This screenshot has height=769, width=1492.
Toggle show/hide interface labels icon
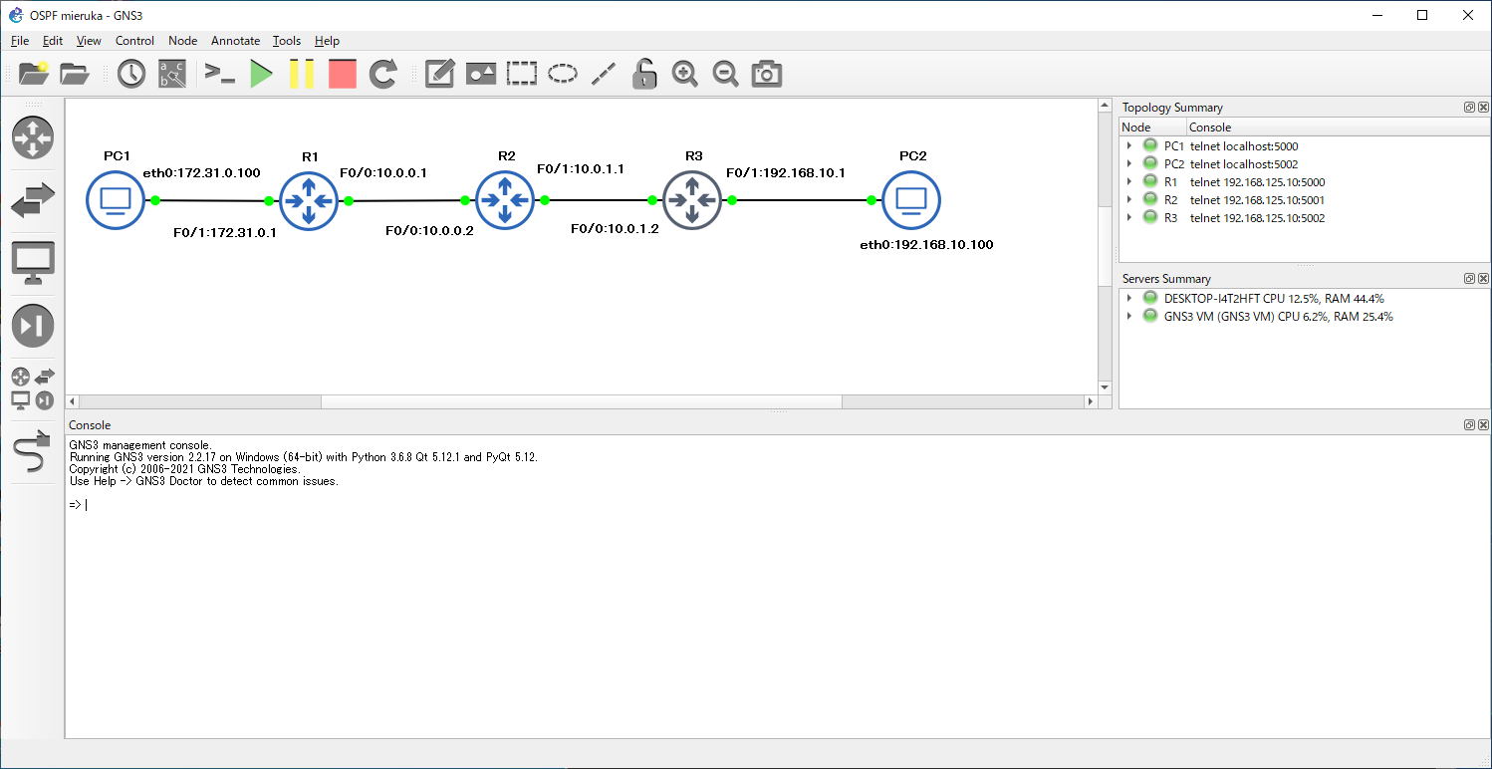tap(172, 74)
